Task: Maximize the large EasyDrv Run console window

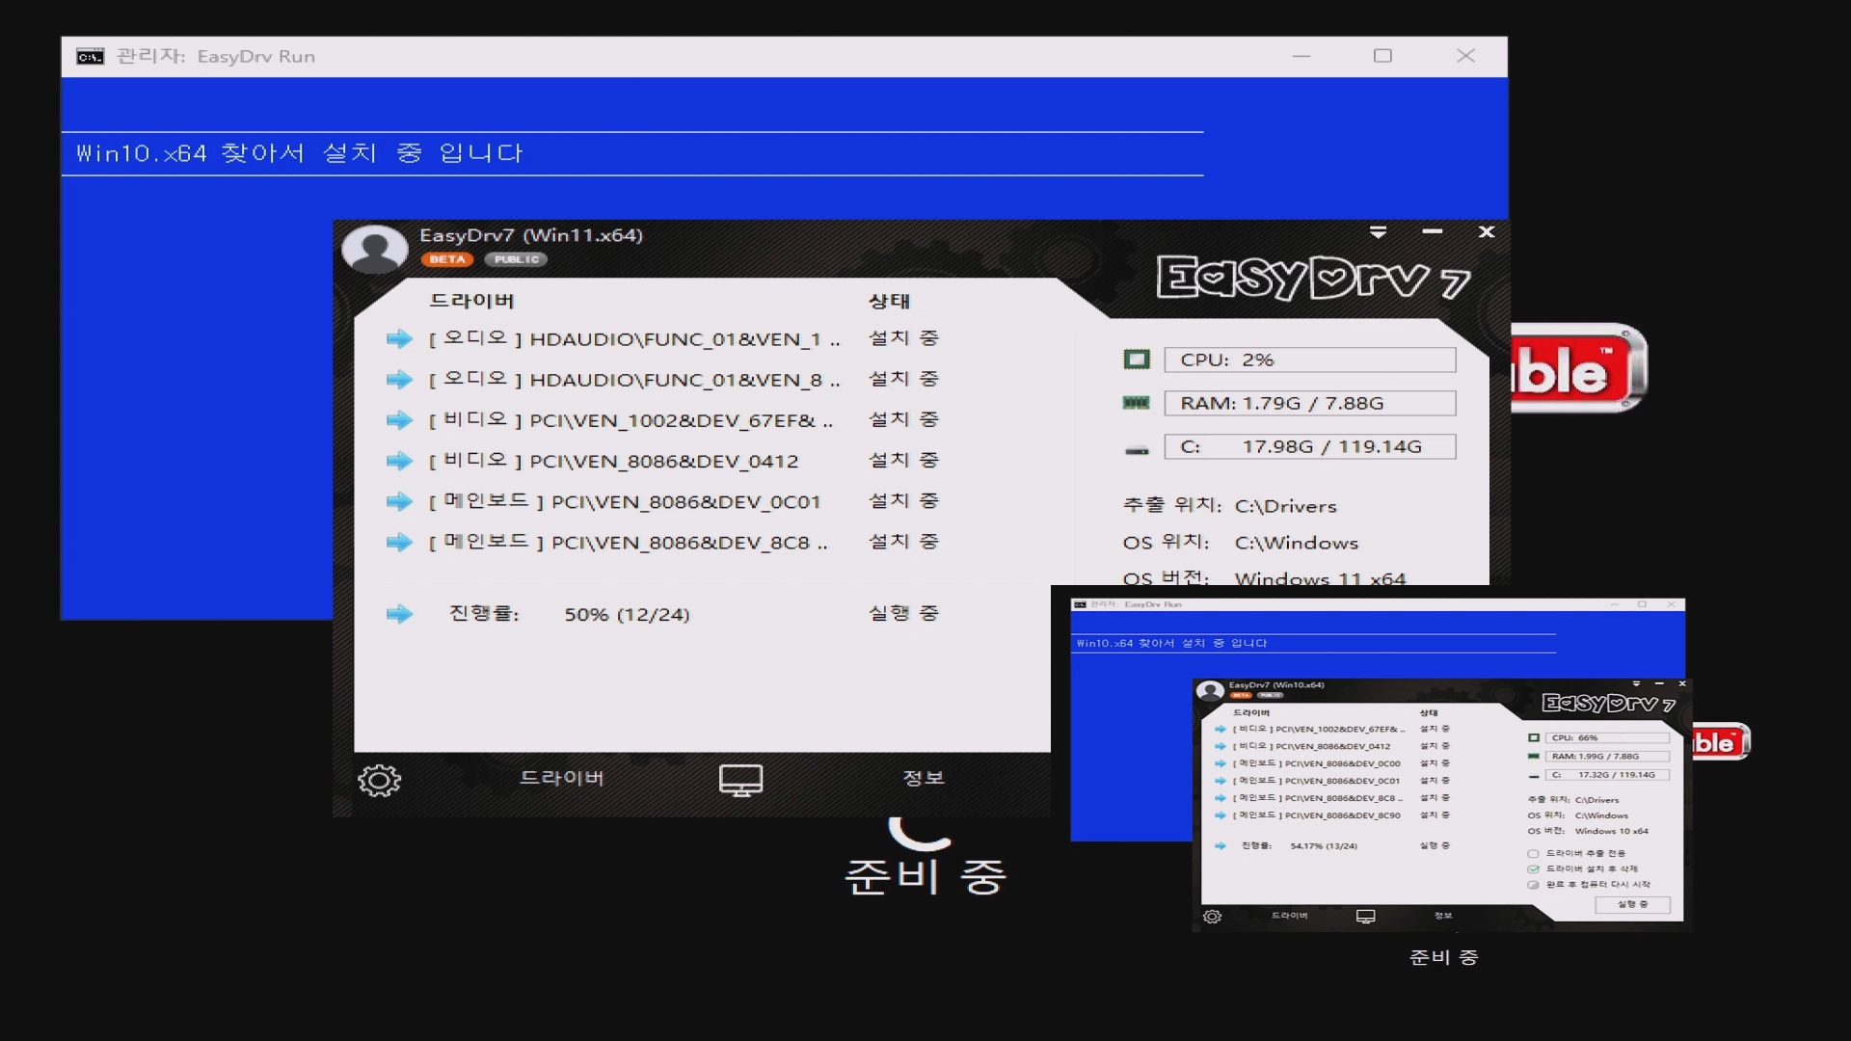Action: point(1382,57)
